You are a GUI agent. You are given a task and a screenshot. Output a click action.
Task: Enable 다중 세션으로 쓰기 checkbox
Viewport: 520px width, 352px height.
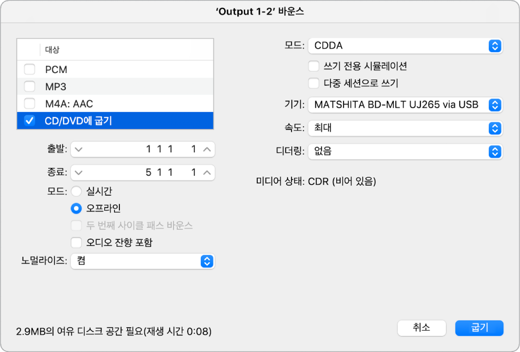314,83
